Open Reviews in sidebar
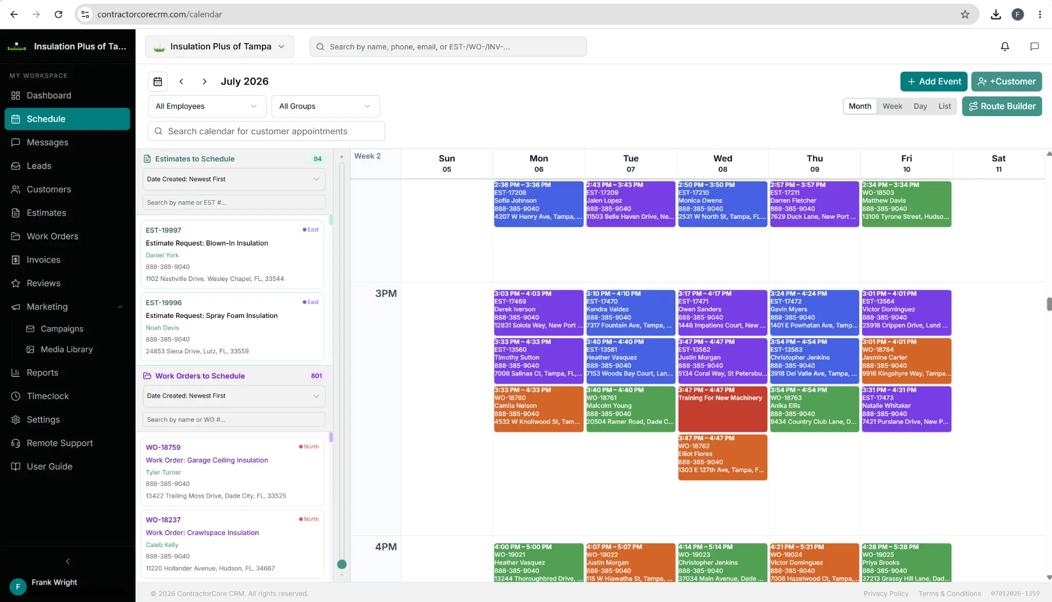The height and width of the screenshot is (602, 1052). [67, 283]
